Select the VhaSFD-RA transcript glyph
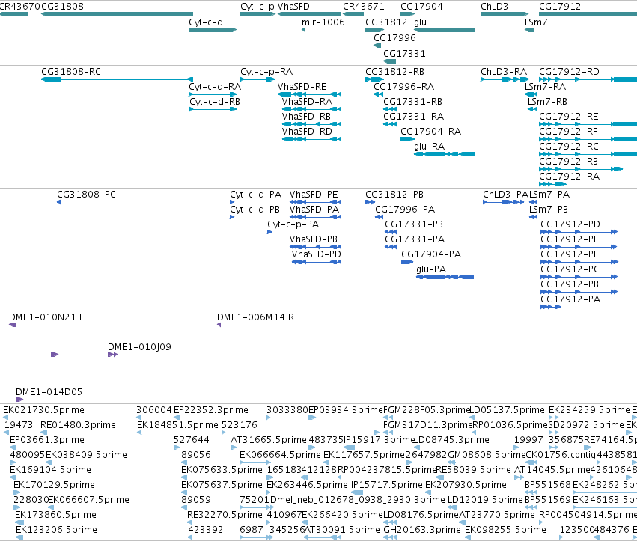This screenshot has height=541, width=637. click(x=311, y=109)
